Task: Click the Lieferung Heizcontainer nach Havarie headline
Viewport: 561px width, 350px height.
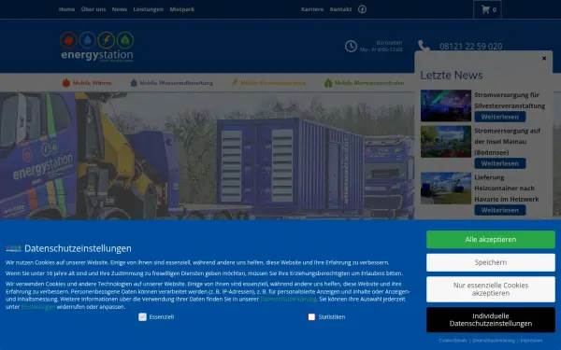Action: coord(507,189)
